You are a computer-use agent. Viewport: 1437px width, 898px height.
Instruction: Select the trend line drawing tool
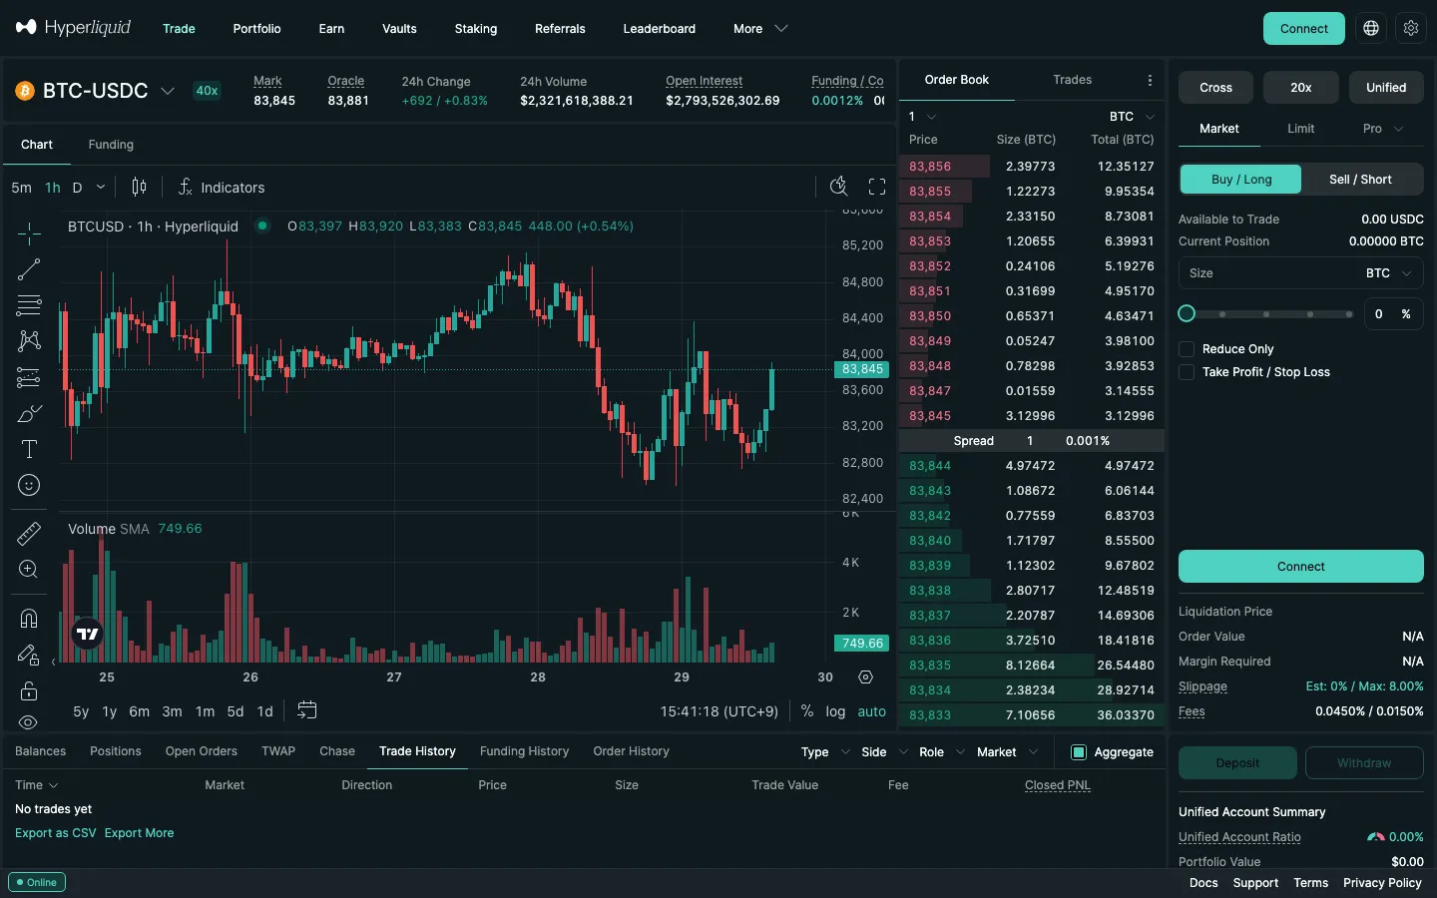29,269
